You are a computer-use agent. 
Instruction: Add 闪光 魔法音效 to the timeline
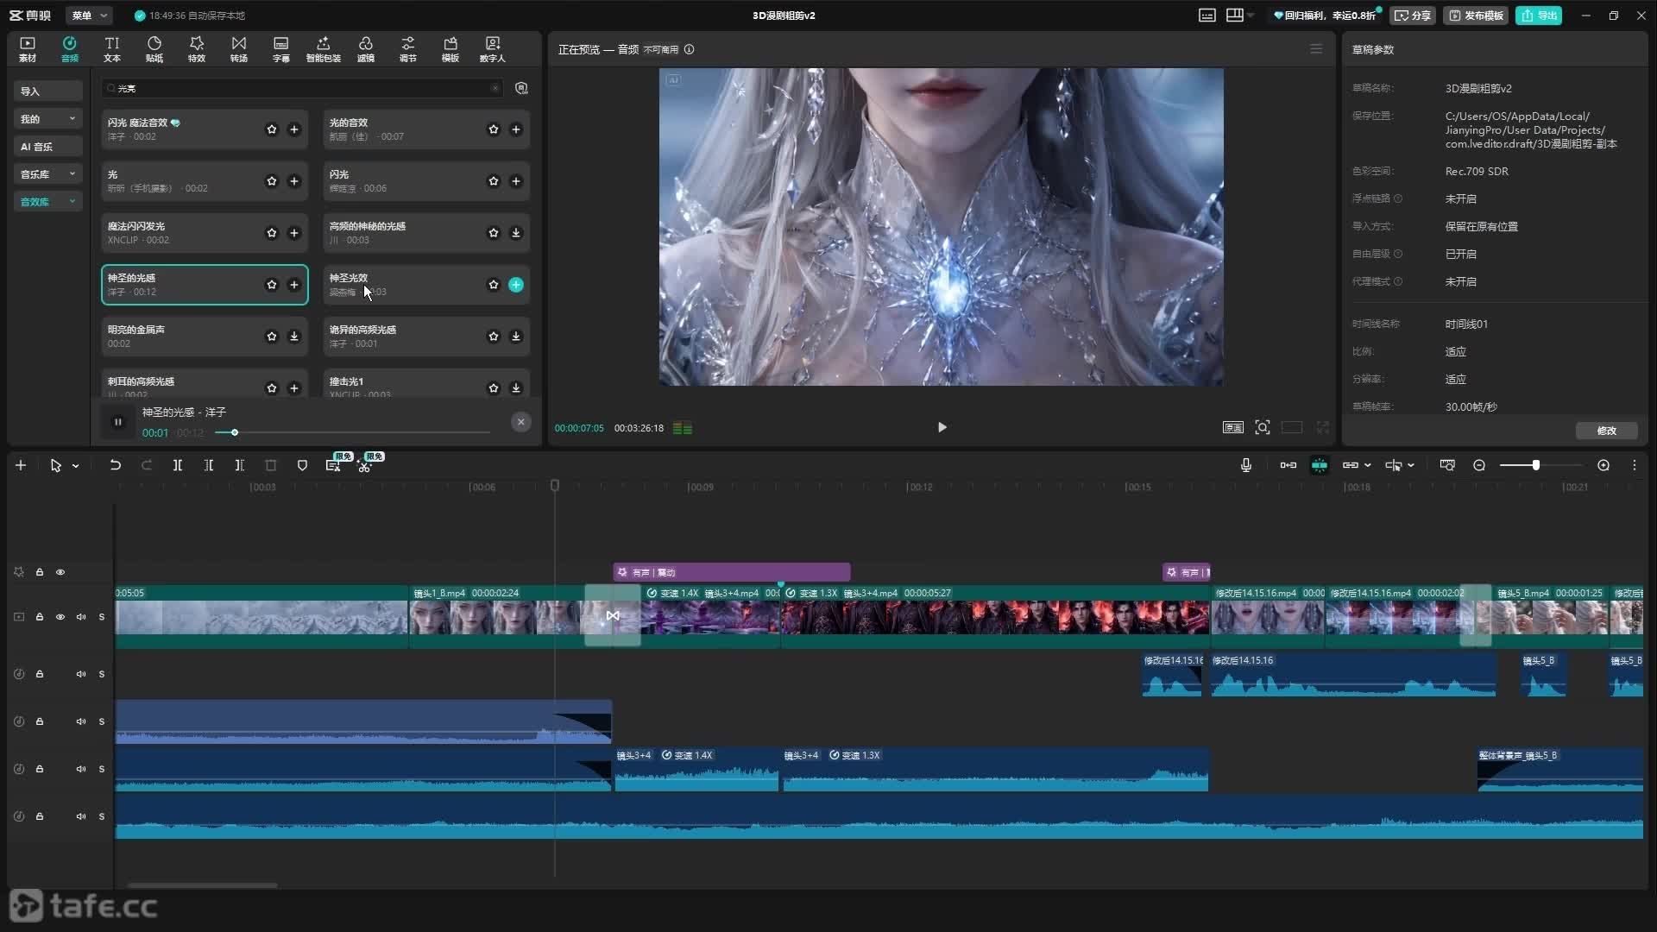click(294, 129)
